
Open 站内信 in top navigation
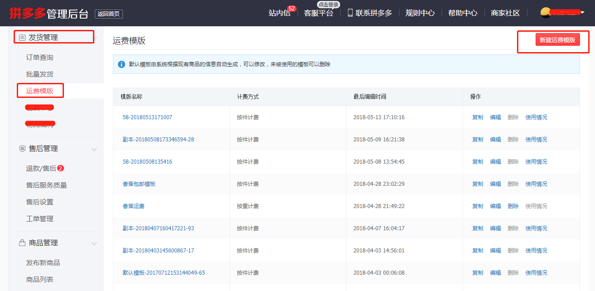[x=279, y=13]
